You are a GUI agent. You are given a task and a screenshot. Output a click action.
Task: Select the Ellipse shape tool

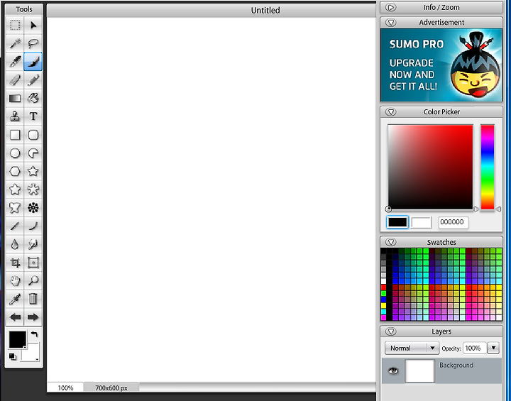(15, 153)
